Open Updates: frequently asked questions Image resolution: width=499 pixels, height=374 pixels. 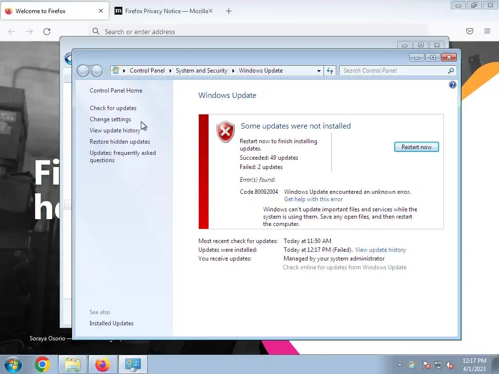[122, 156]
